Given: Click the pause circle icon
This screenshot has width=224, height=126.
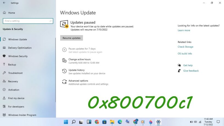Looking at the screenshot, I should click(x=64, y=50).
